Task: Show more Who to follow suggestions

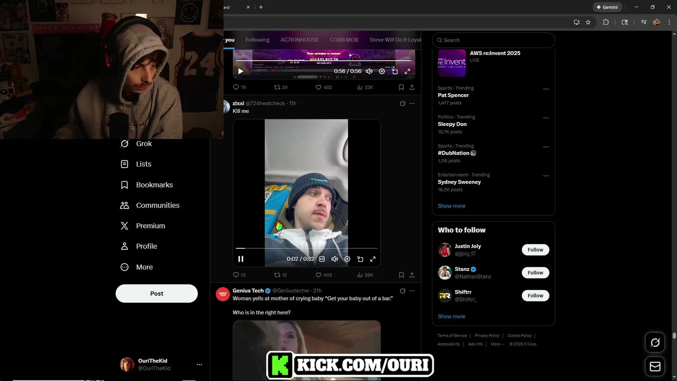Action: [x=452, y=316]
